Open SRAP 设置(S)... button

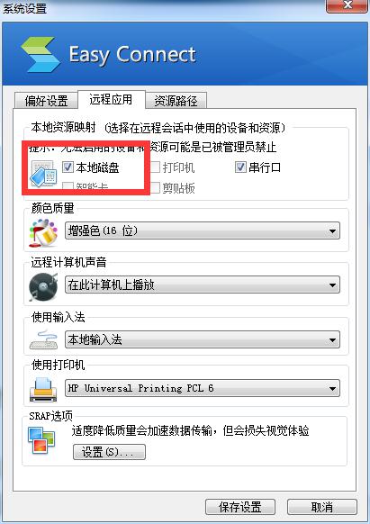[109, 452]
